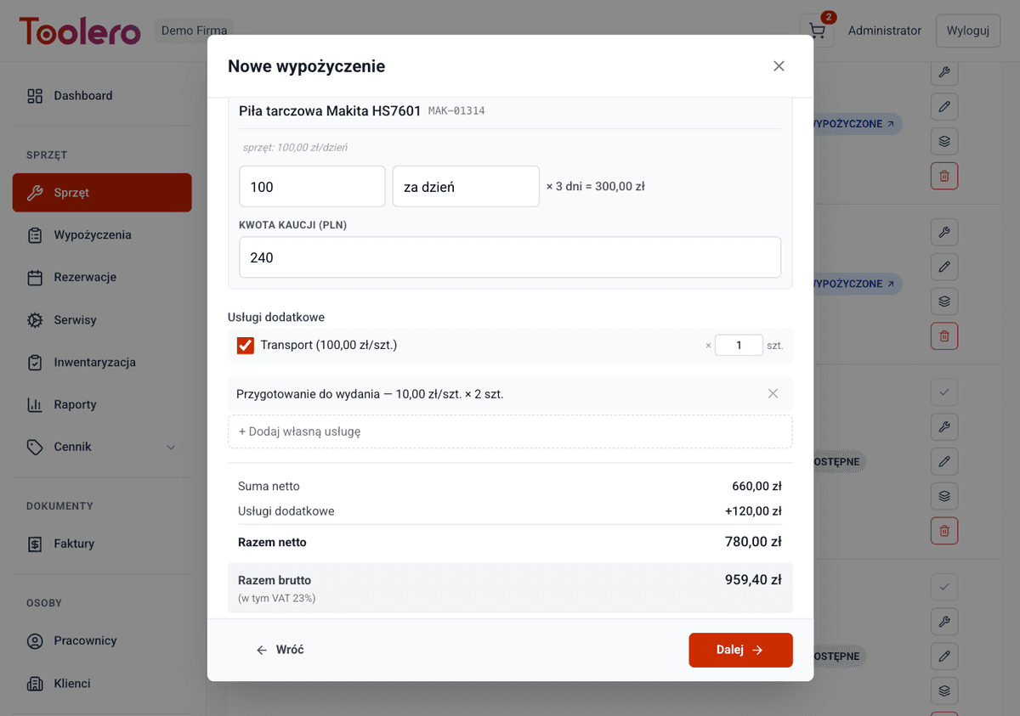Uncheck the Transport service checkbox
1020x716 pixels.
[246, 346]
